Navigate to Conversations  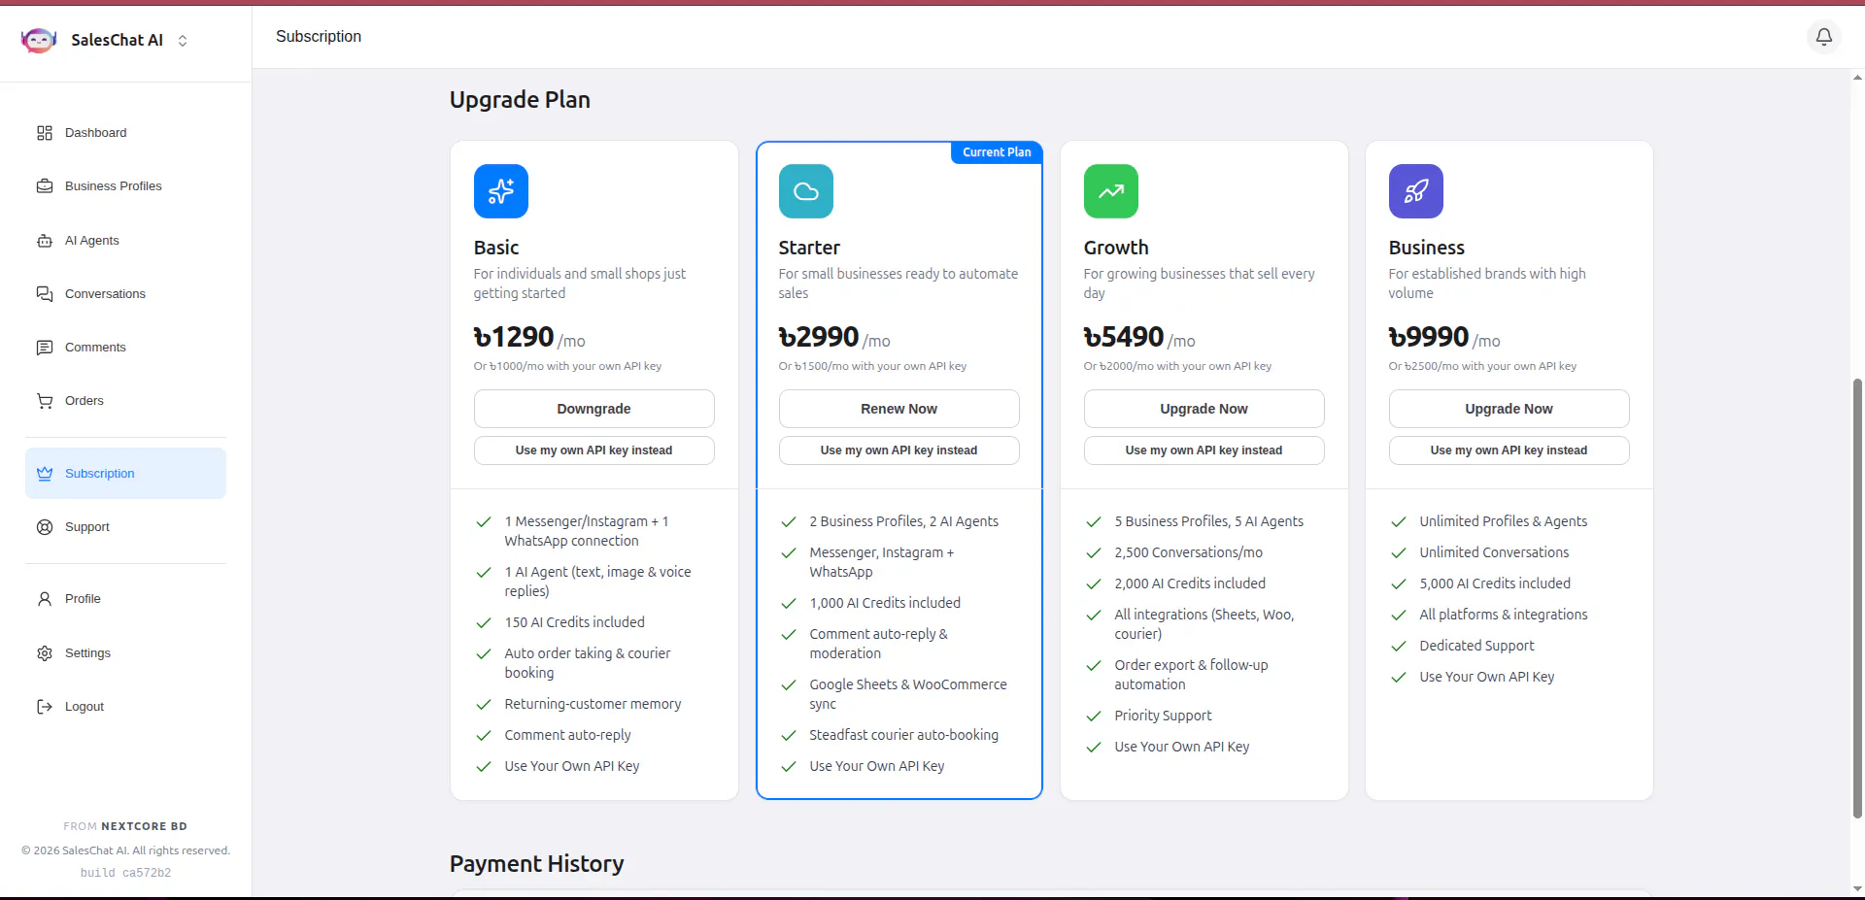[x=125, y=294]
